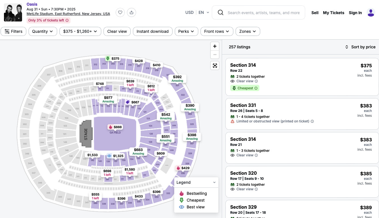This screenshot has width=379, height=218.
Task: Click the Cheapest badge on Section 314
Action: coord(245,88)
